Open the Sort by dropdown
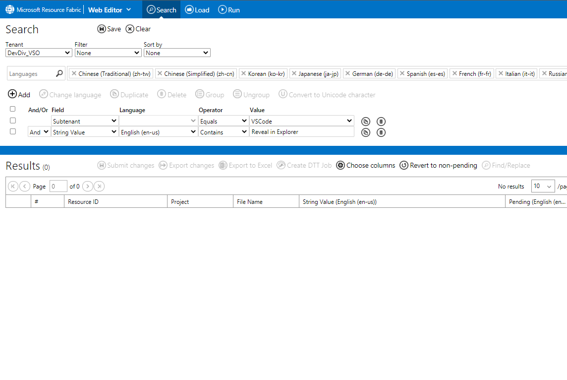The image size is (567, 380). 177,53
